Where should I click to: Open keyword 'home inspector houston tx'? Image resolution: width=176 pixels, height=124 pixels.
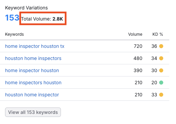click(x=35, y=46)
